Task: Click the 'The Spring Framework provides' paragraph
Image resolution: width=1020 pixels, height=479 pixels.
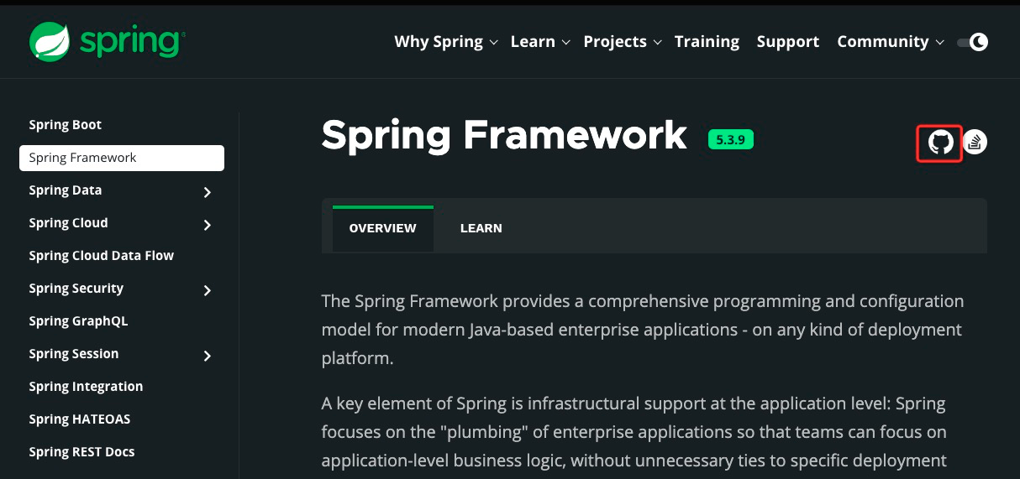Action: (643, 330)
